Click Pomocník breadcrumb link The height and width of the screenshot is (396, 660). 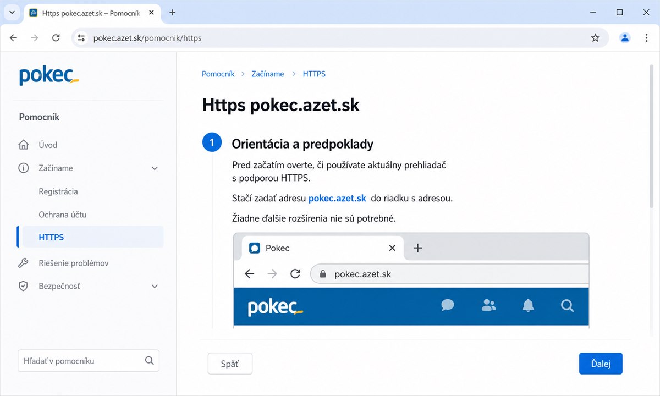(218, 74)
